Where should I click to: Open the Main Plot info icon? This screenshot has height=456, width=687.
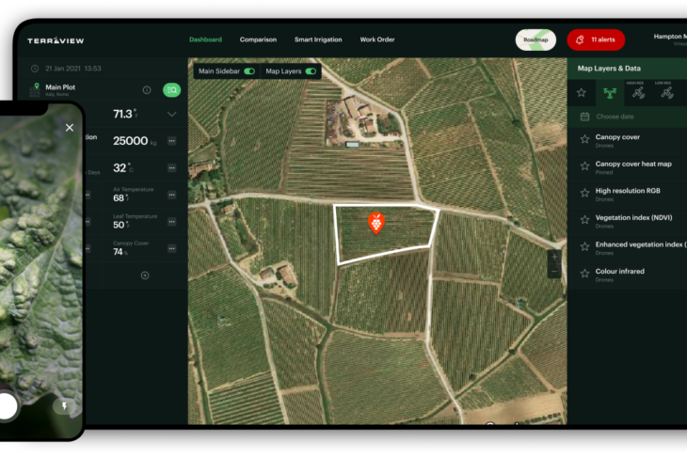(147, 89)
